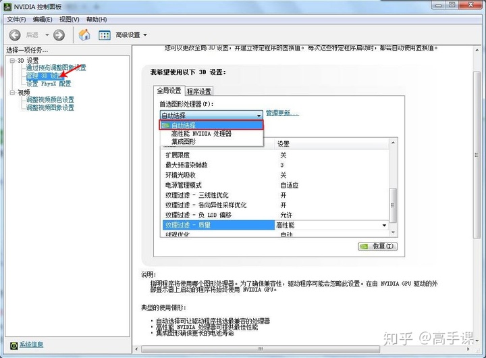Collapse the 视频 tree node
Screen dimensions: 486x358
tap(12, 93)
